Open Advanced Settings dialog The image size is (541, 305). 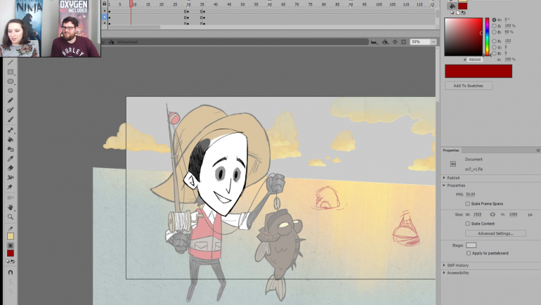(x=495, y=233)
